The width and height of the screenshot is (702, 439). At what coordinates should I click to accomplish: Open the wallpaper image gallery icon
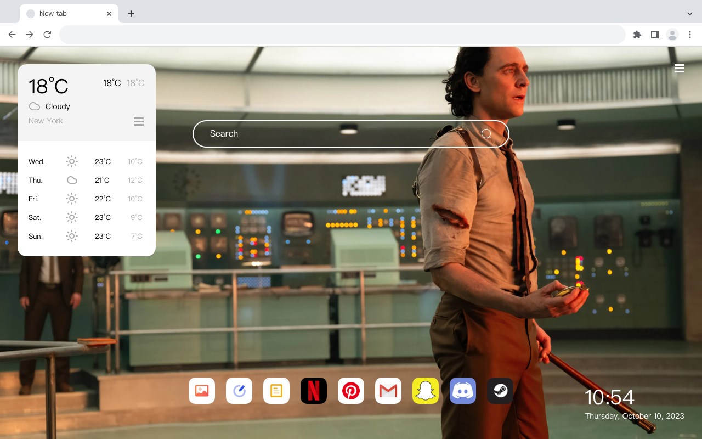pos(202,391)
